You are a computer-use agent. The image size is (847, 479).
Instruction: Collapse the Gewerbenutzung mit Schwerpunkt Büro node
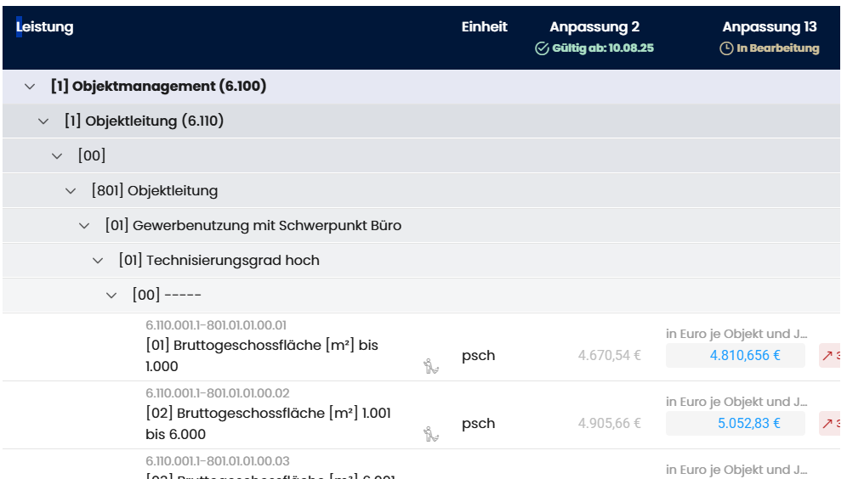85,226
